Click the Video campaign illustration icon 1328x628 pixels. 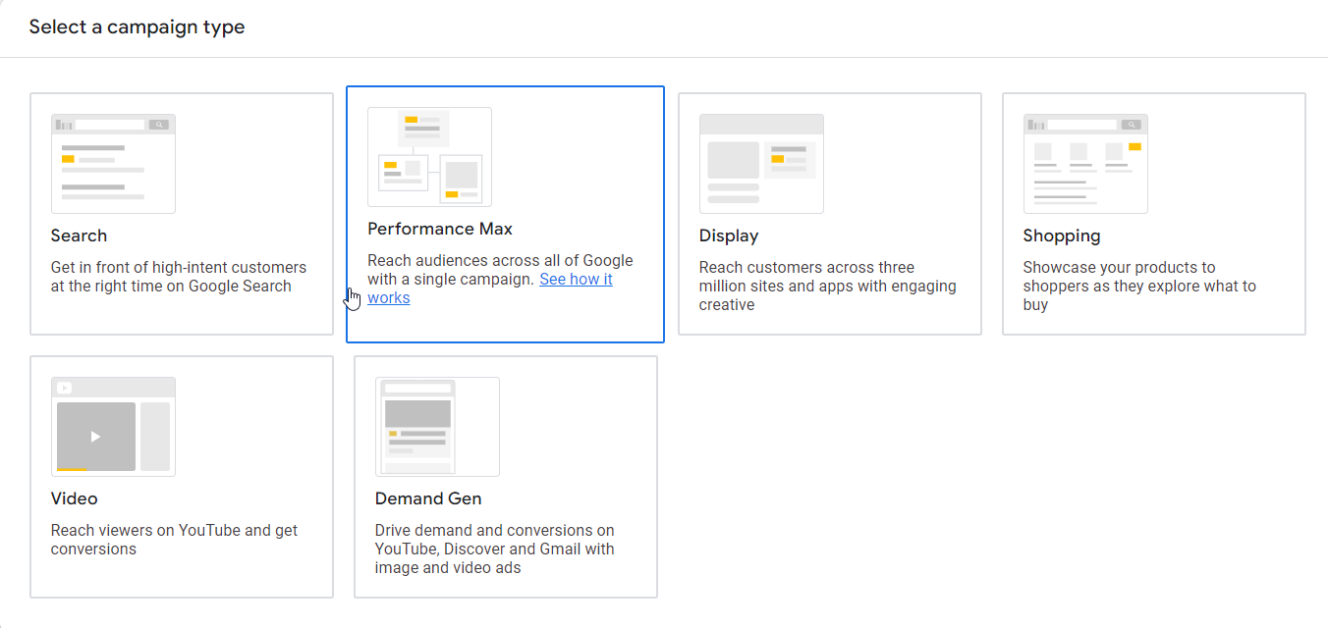tap(113, 427)
